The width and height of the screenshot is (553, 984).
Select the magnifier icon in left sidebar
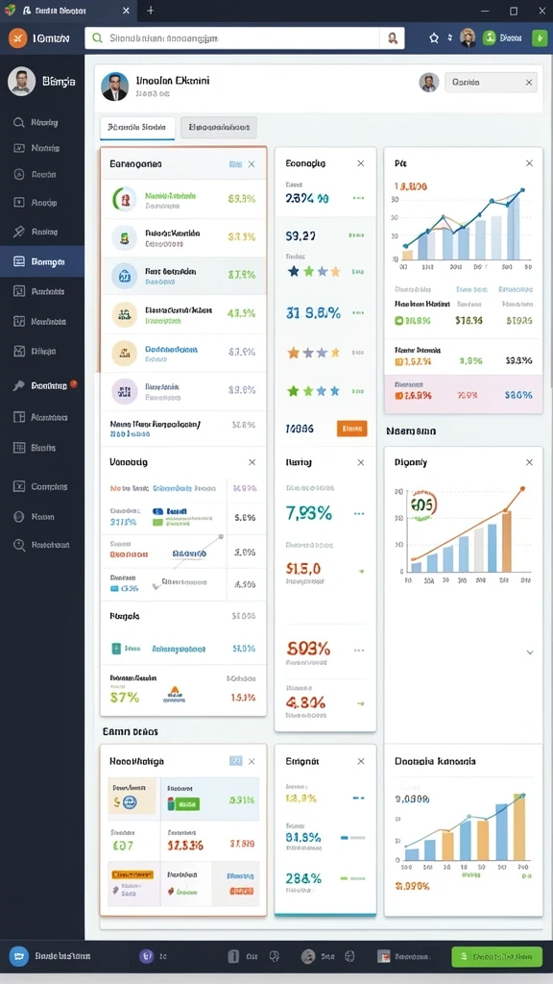(x=19, y=122)
